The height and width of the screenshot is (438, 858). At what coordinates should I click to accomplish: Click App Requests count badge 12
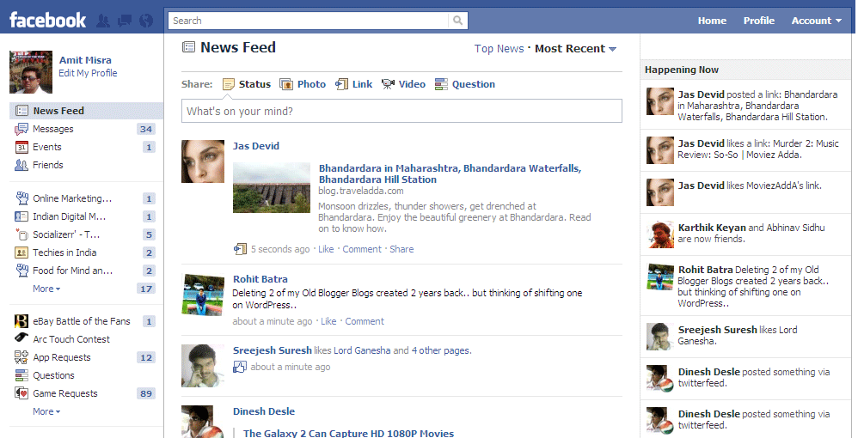click(x=146, y=357)
